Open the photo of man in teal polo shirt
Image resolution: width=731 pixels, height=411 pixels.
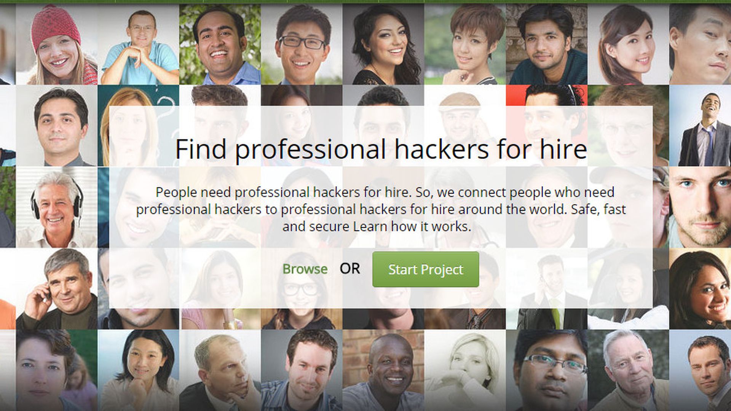(x=139, y=44)
